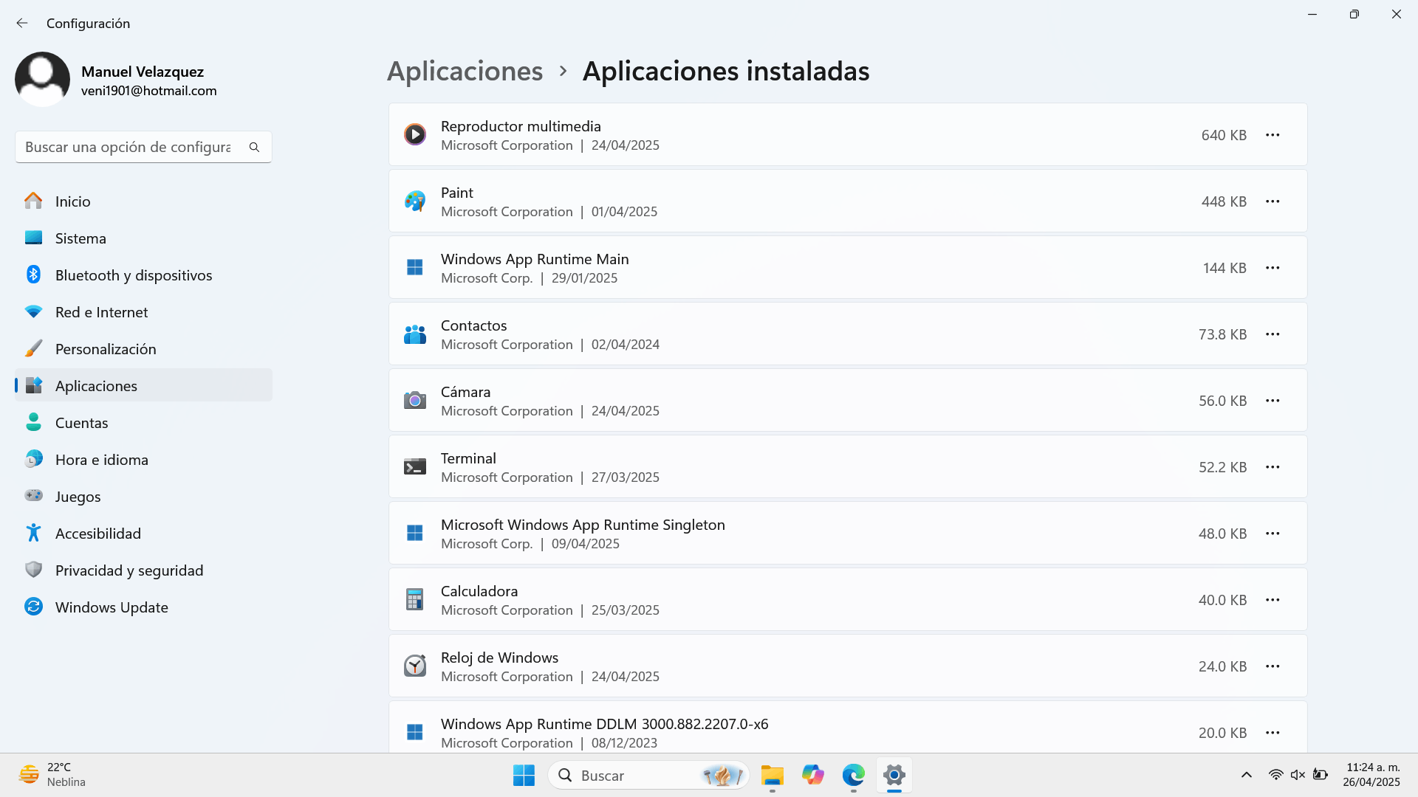This screenshot has width=1418, height=797.
Task: Open Bluetooth y dispositivos section
Action: pyautogui.click(x=133, y=275)
